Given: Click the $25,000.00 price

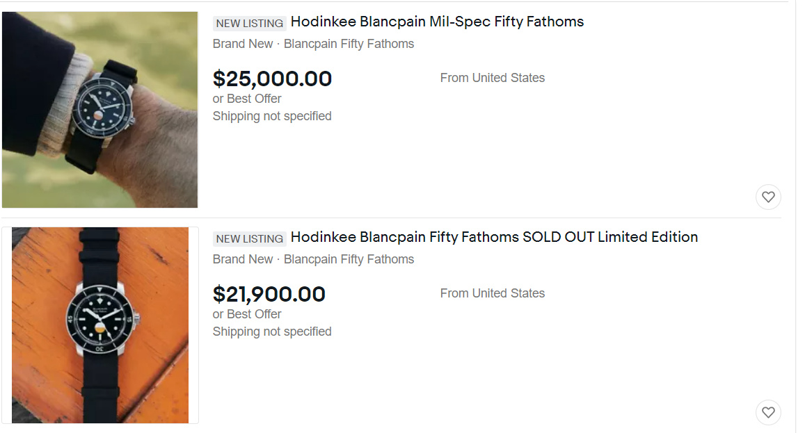Looking at the screenshot, I should pos(272,79).
